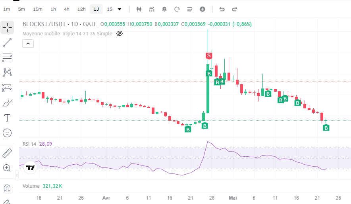This screenshot has height=204, width=351.
Task: Select the trend line drawing tool
Action: pyautogui.click(x=7, y=42)
